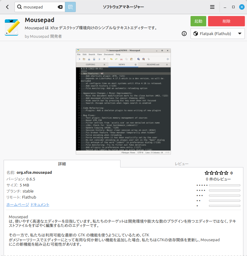The height and width of the screenshot is (256, 247).
Task: Click the one-star review progress bar
Action: pyautogui.click(x=224, y=206)
